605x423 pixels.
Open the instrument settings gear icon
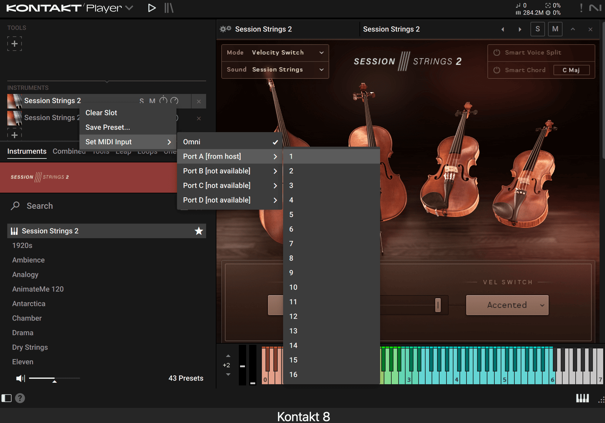(x=225, y=29)
